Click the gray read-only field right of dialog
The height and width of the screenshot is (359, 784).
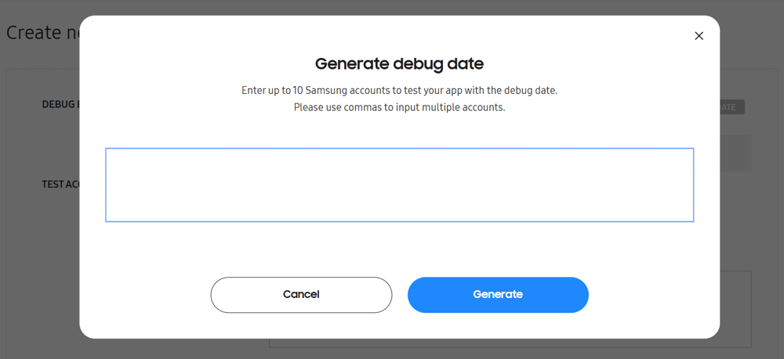[x=735, y=153]
